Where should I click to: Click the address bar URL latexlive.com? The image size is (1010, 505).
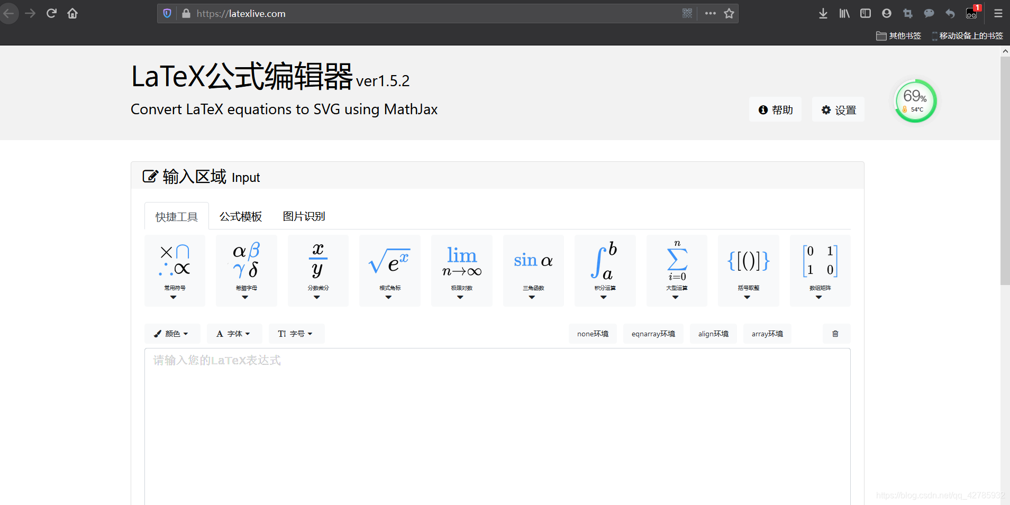(241, 14)
